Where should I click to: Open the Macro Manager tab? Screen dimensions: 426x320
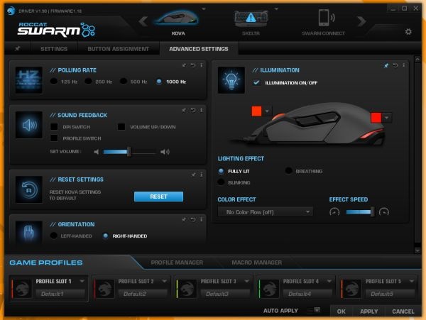[257, 263]
